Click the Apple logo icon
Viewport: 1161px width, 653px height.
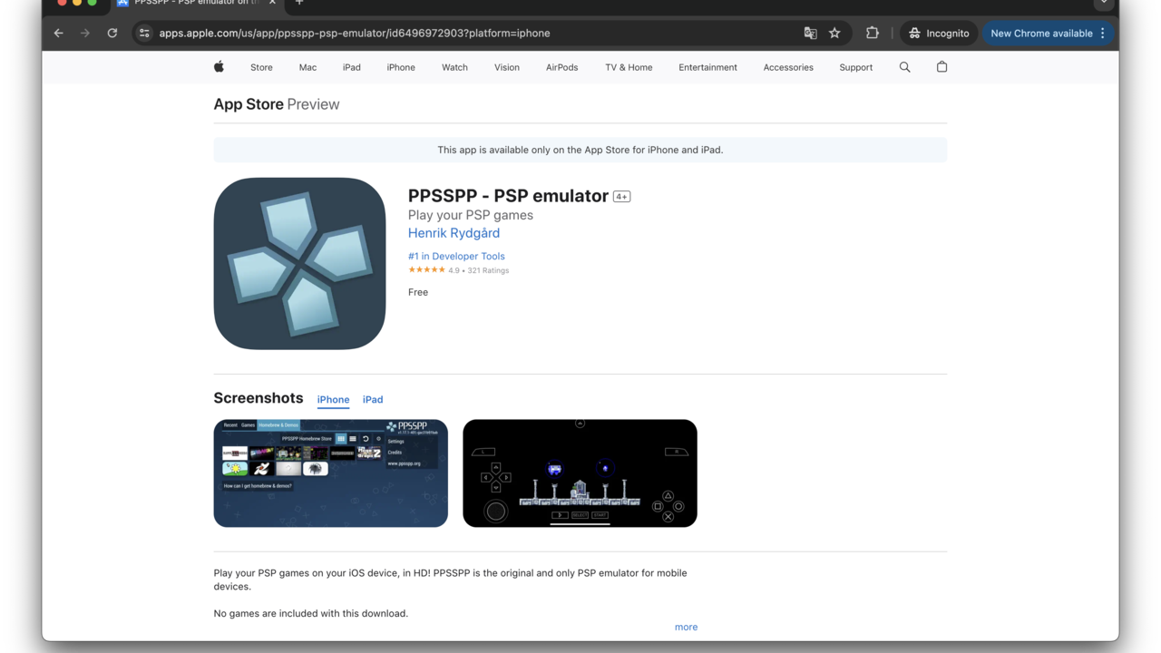(x=219, y=67)
